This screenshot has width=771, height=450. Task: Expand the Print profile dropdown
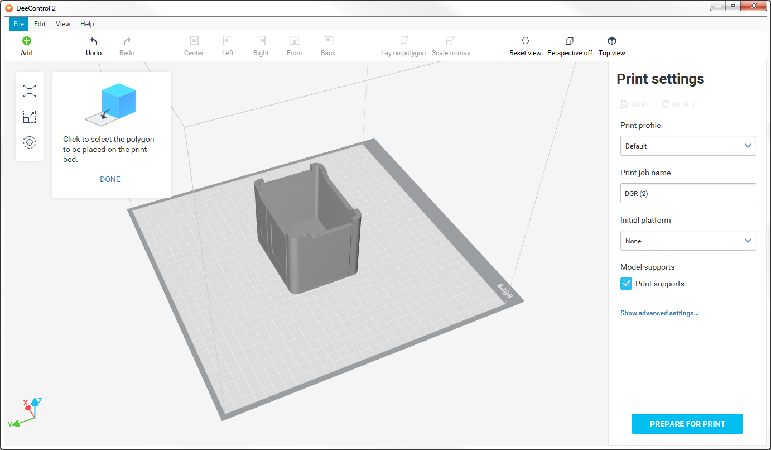688,146
